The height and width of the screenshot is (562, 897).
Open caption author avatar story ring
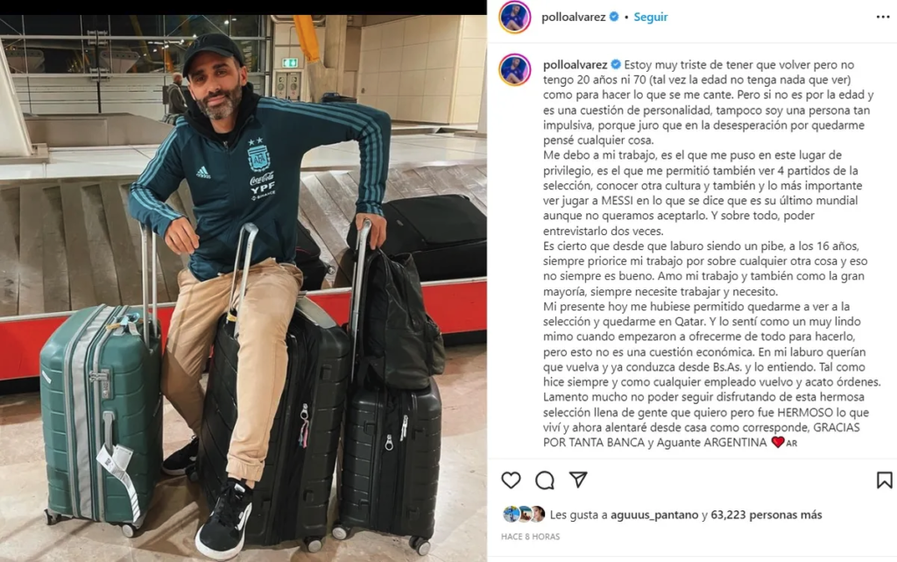tap(515, 70)
